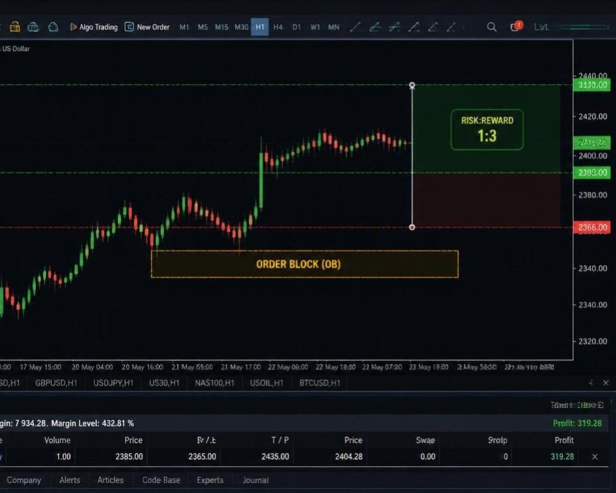Switch to the Journal tab

click(x=256, y=480)
